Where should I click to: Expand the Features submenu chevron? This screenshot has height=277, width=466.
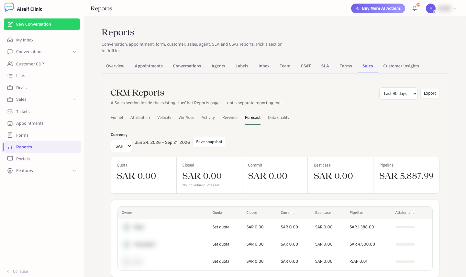pyautogui.click(x=74, y=171)
